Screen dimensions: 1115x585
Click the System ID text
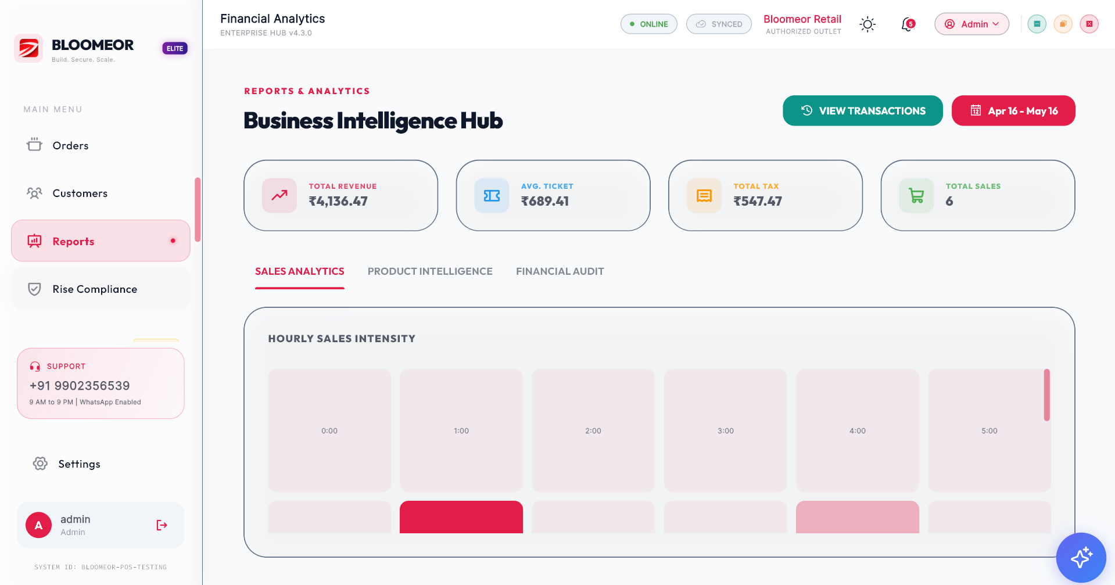click(101, 567)
